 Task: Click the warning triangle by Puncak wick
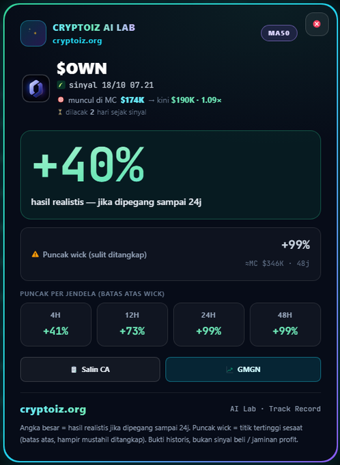click(36, 254)
